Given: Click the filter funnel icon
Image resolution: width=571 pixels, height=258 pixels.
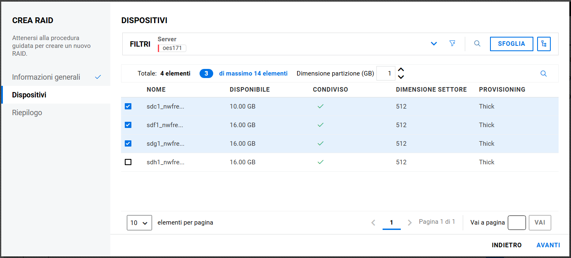Looking at the screenshot, I should [x=452, y=44].
